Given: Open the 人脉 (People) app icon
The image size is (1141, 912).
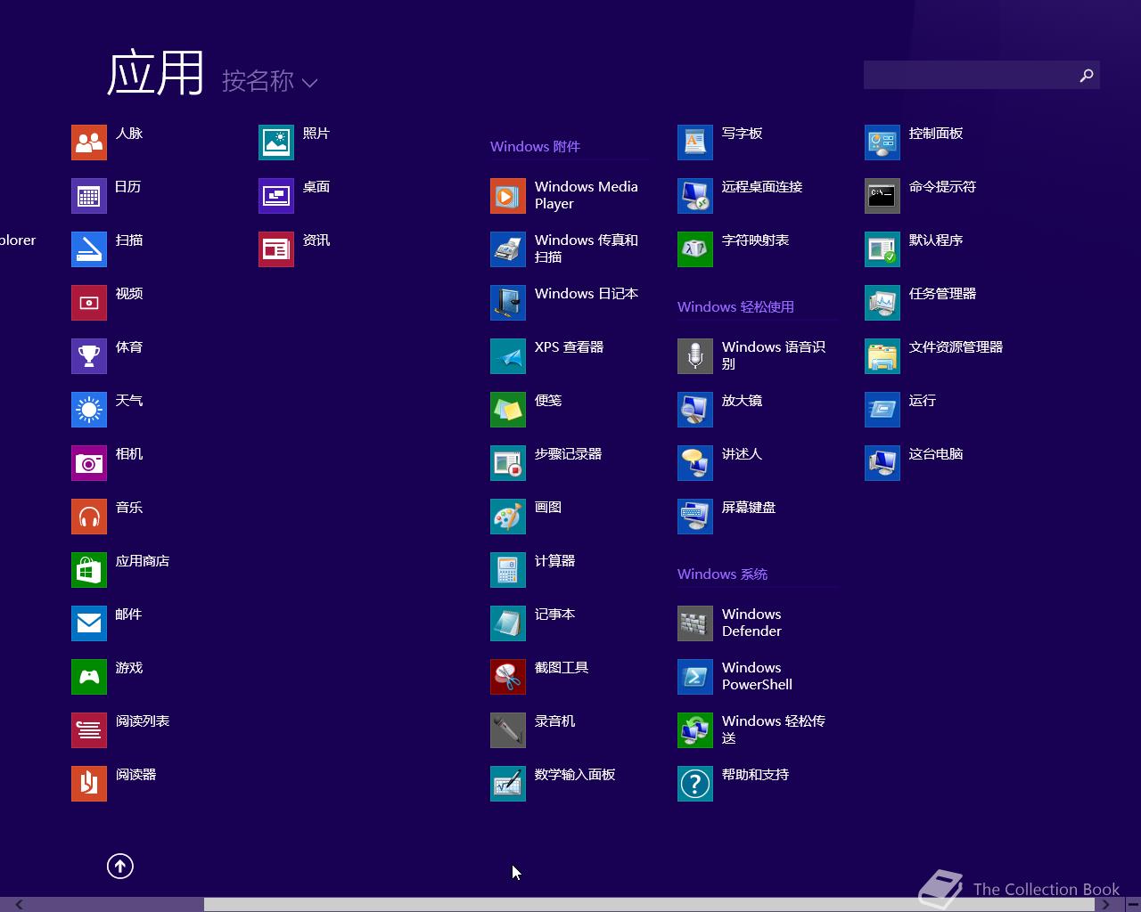Looking at the screenshot, I should pos(89,142).
